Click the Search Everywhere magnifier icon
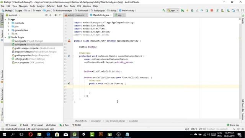245x138 pixels. click(238, 10)
